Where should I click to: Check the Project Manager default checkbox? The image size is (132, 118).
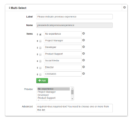(40, 41)
